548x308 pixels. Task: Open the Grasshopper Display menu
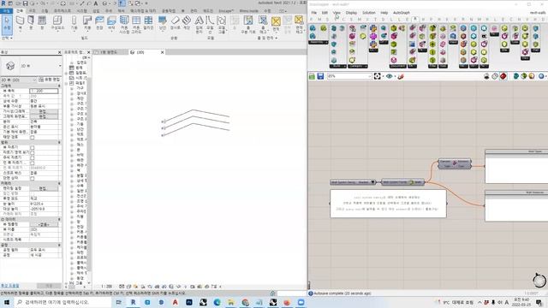point(351,13)
